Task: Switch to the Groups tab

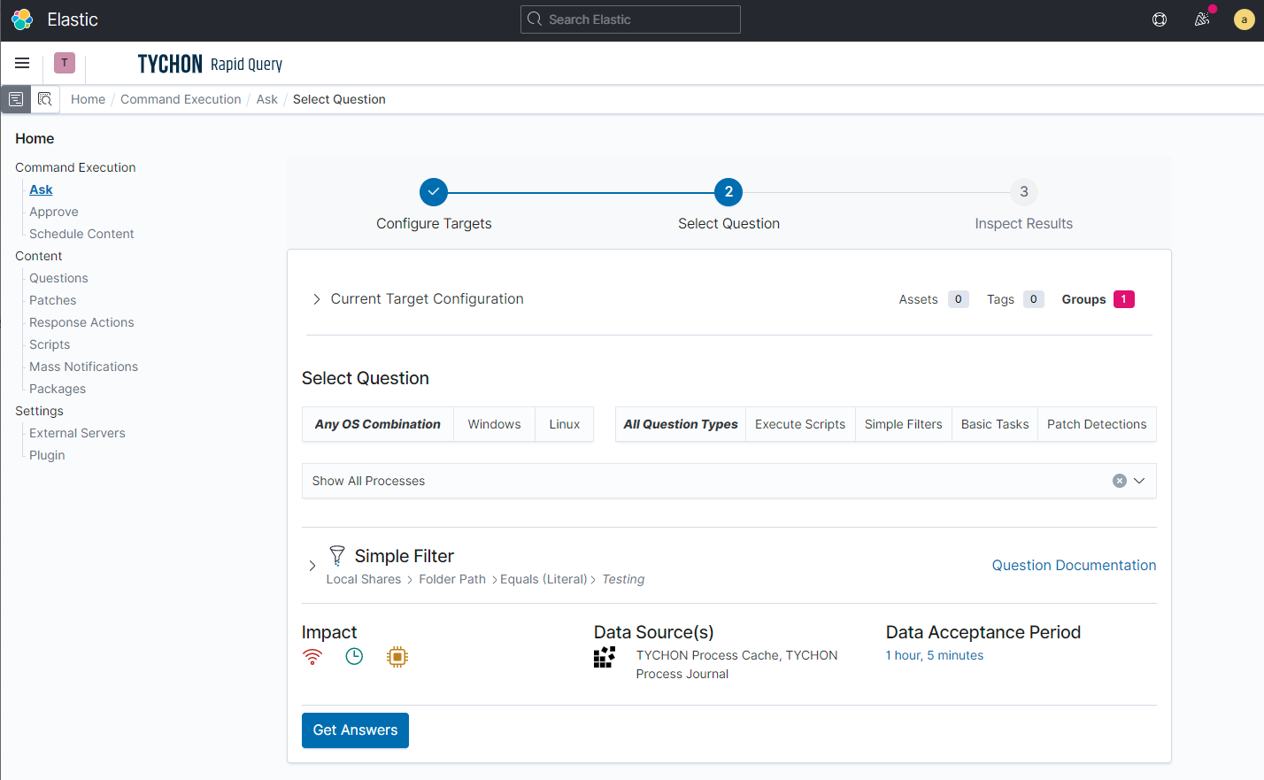Action: [1098, 299]
